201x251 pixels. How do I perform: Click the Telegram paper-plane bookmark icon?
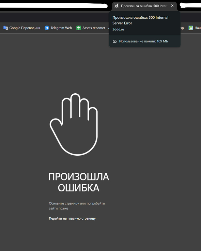(47, 28)
